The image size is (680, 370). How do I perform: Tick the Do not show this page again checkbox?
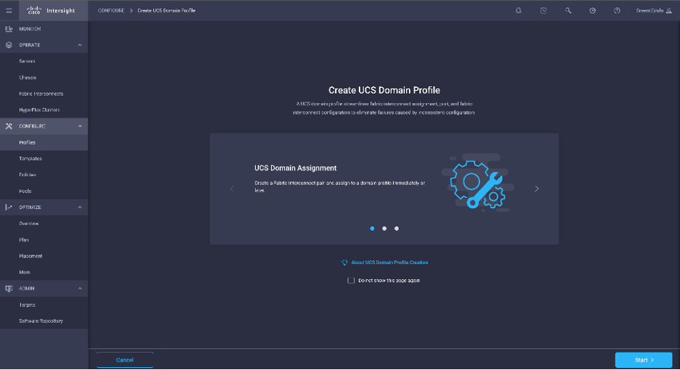351,280
